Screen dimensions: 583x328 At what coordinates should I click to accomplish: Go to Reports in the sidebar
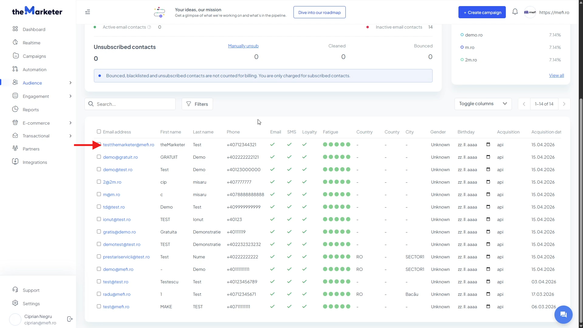pos(31,109)
